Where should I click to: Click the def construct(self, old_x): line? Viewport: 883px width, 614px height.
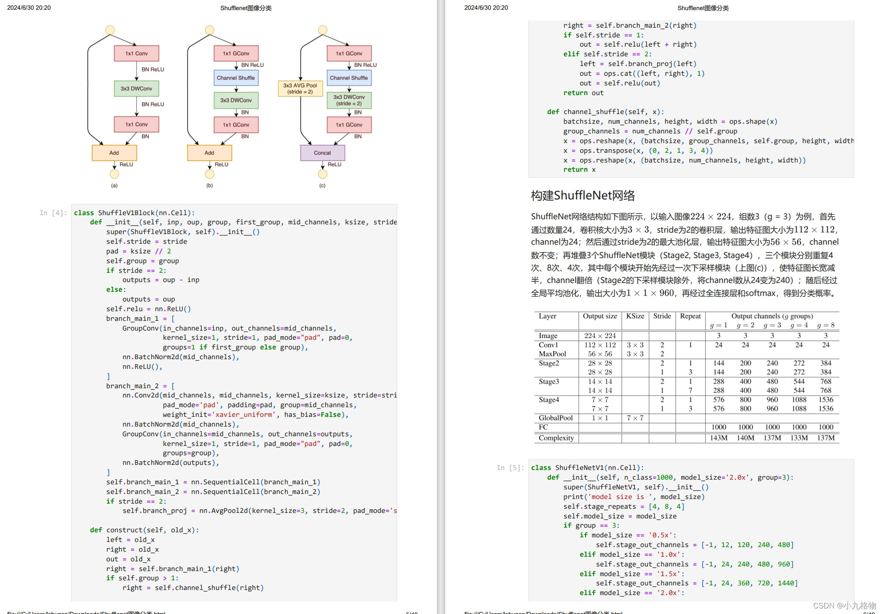point(145,530)
